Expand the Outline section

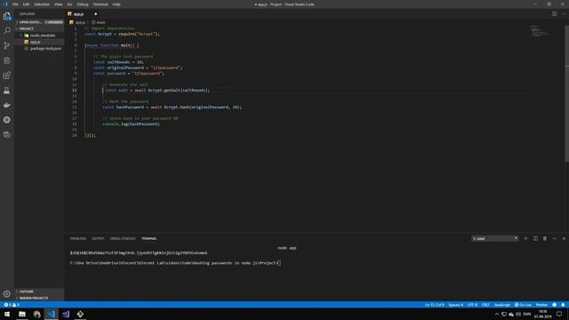pyautogui.click(x=39, y=292)
